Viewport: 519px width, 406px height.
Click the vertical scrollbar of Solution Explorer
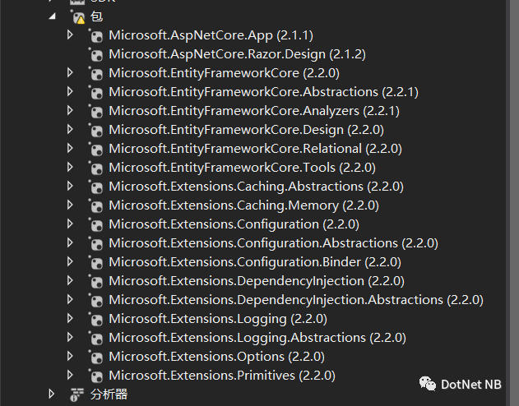(512, 203)
